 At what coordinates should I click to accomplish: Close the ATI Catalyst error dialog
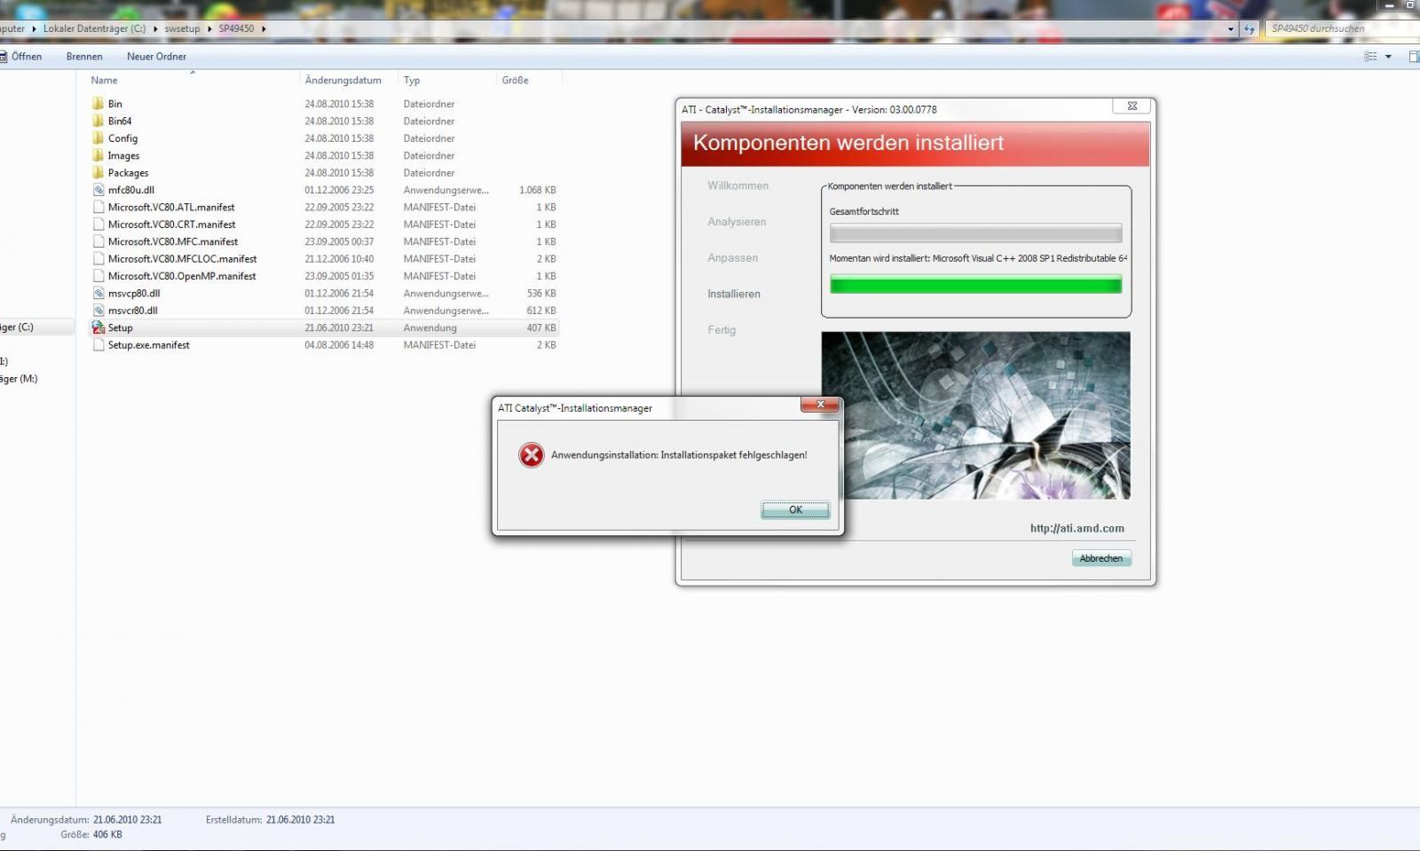point(820,405)
